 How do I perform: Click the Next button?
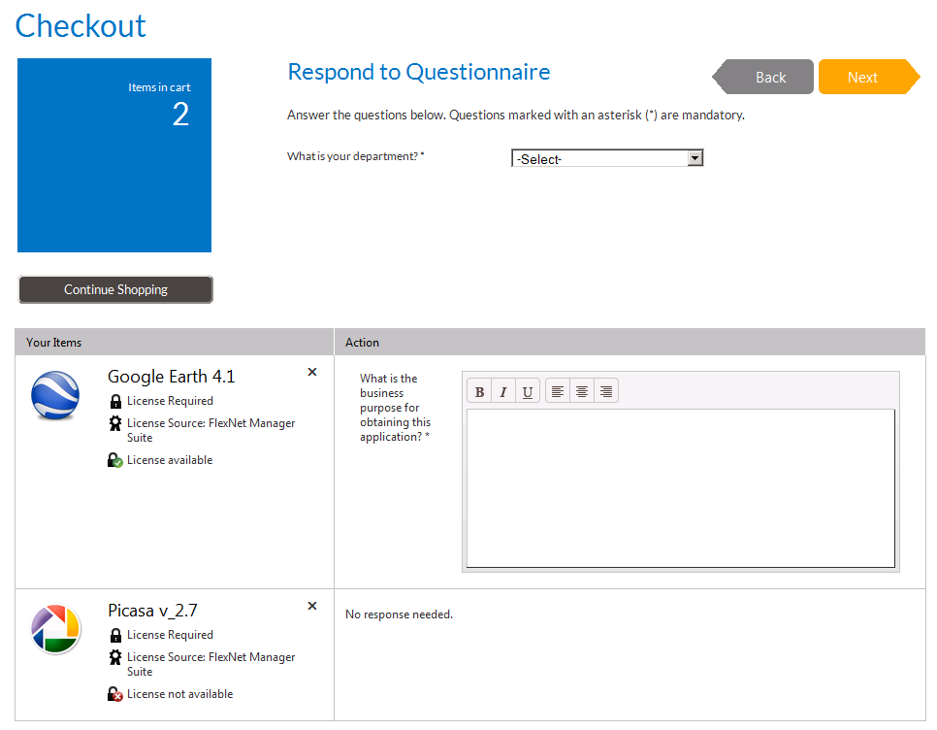(x=863, y=78)
